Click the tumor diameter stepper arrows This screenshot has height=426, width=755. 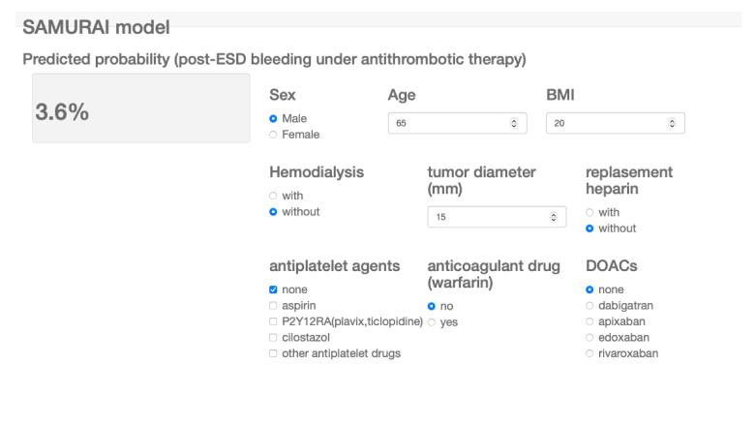(553, 217)
